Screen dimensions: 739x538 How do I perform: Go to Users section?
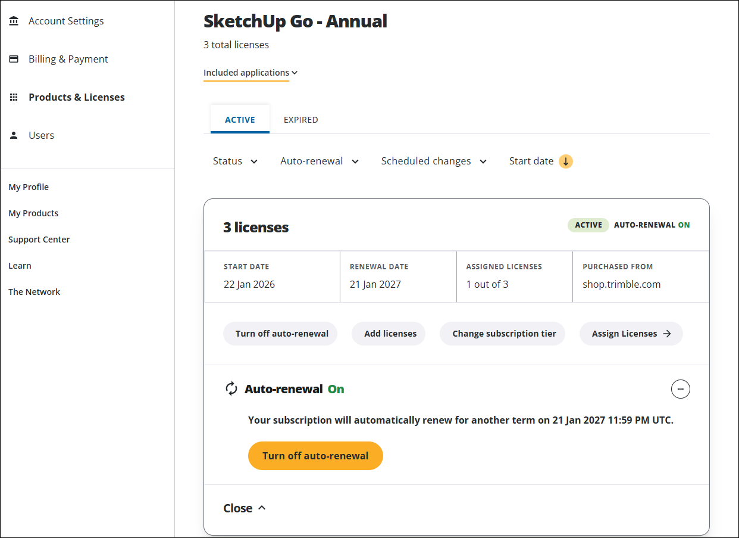[x=41, y=135]
